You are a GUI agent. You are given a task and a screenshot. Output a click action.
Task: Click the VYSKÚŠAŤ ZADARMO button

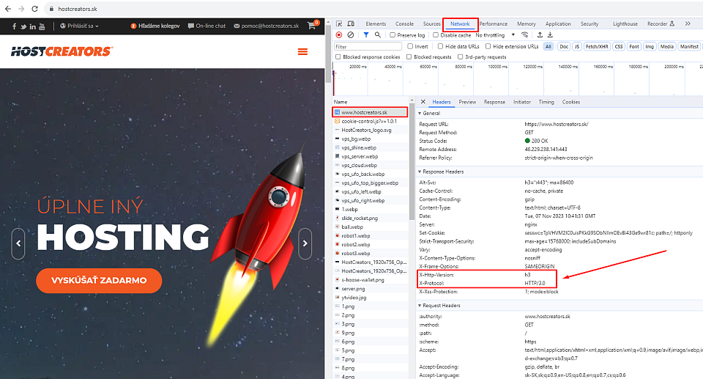pos(99,281)
